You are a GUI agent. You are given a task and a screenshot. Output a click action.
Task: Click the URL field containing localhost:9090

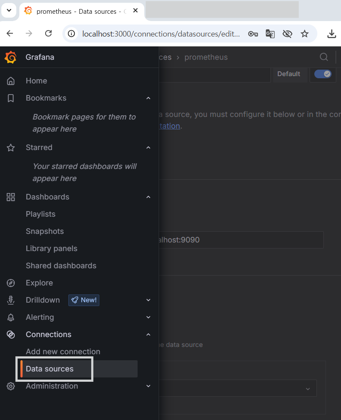[x=241, y=240]
